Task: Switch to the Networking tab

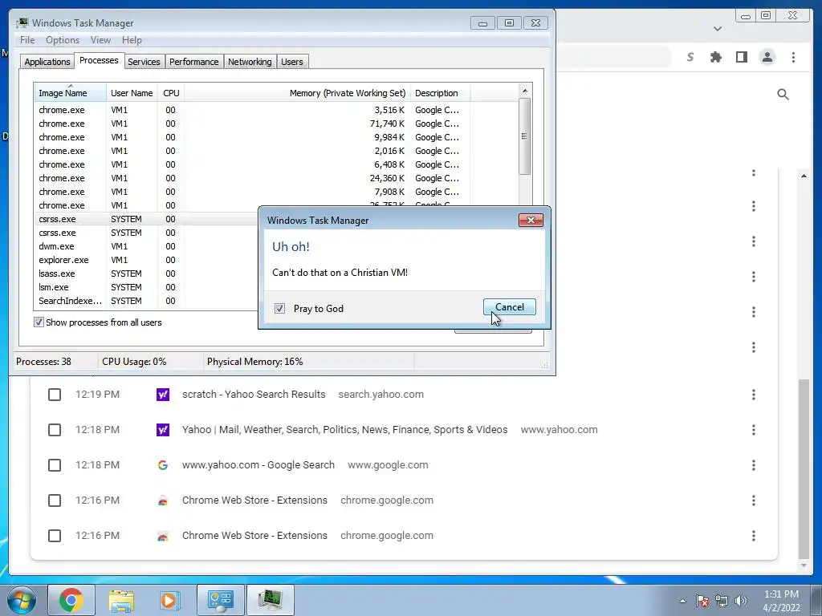Action: click(250, 62)
